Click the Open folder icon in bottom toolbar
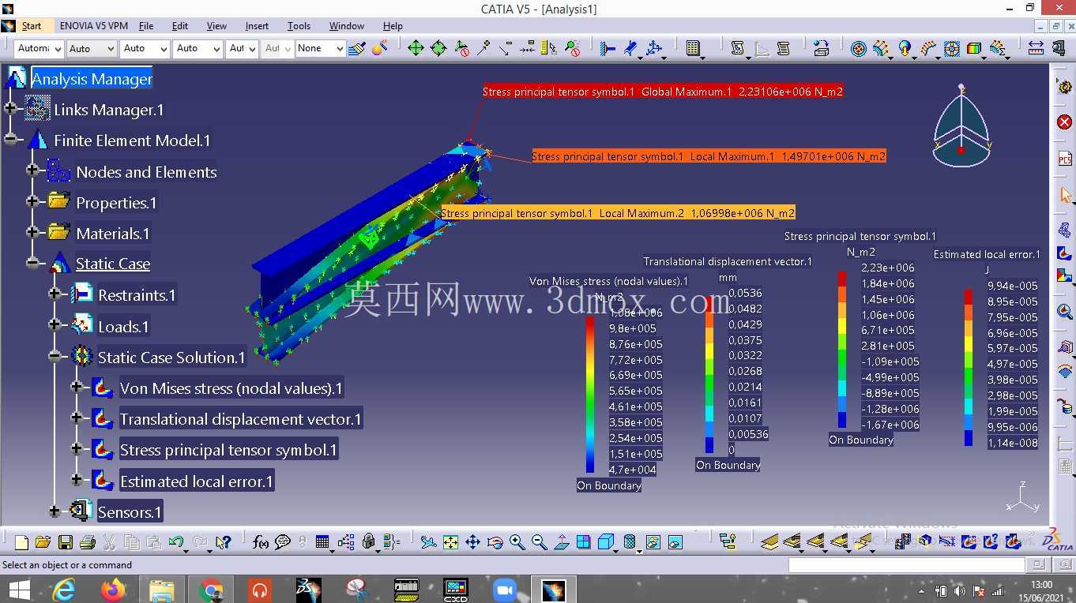Viewport: 1076px width, 603px height. tap(43, 541)
